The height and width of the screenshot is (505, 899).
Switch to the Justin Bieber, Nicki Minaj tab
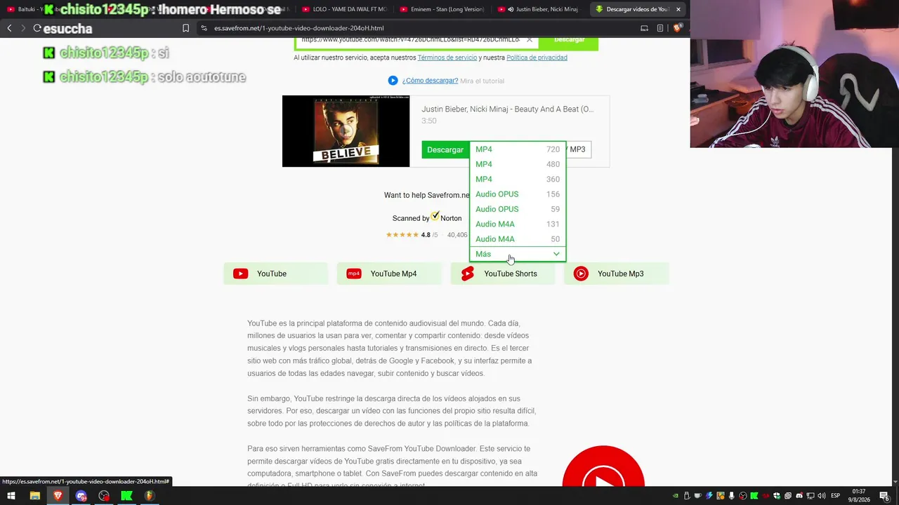[539, 9]
